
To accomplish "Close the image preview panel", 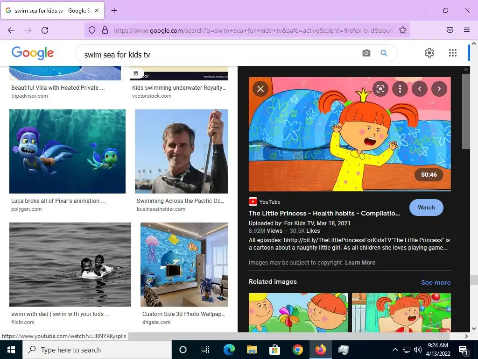I will (x=260, y=89).
